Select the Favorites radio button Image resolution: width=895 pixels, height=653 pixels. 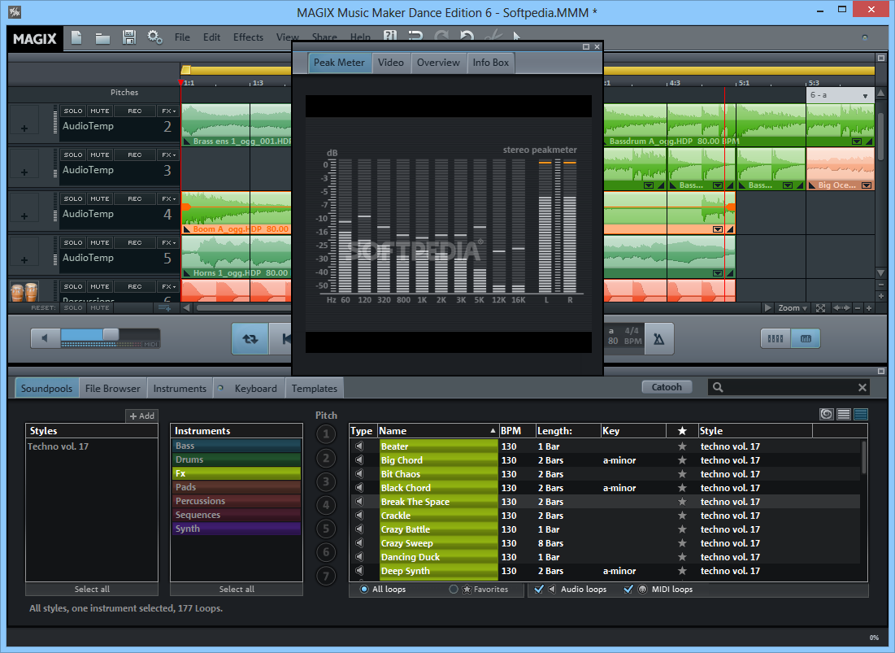point(454,589)
